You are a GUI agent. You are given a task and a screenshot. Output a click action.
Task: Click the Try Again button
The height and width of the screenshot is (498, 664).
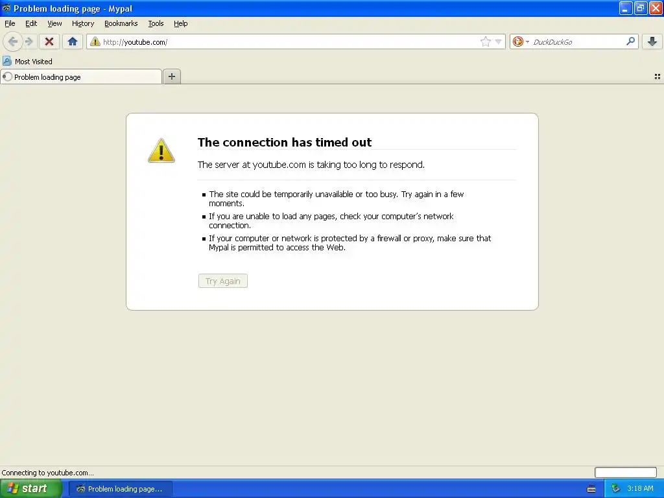click(x=223, y=281)
